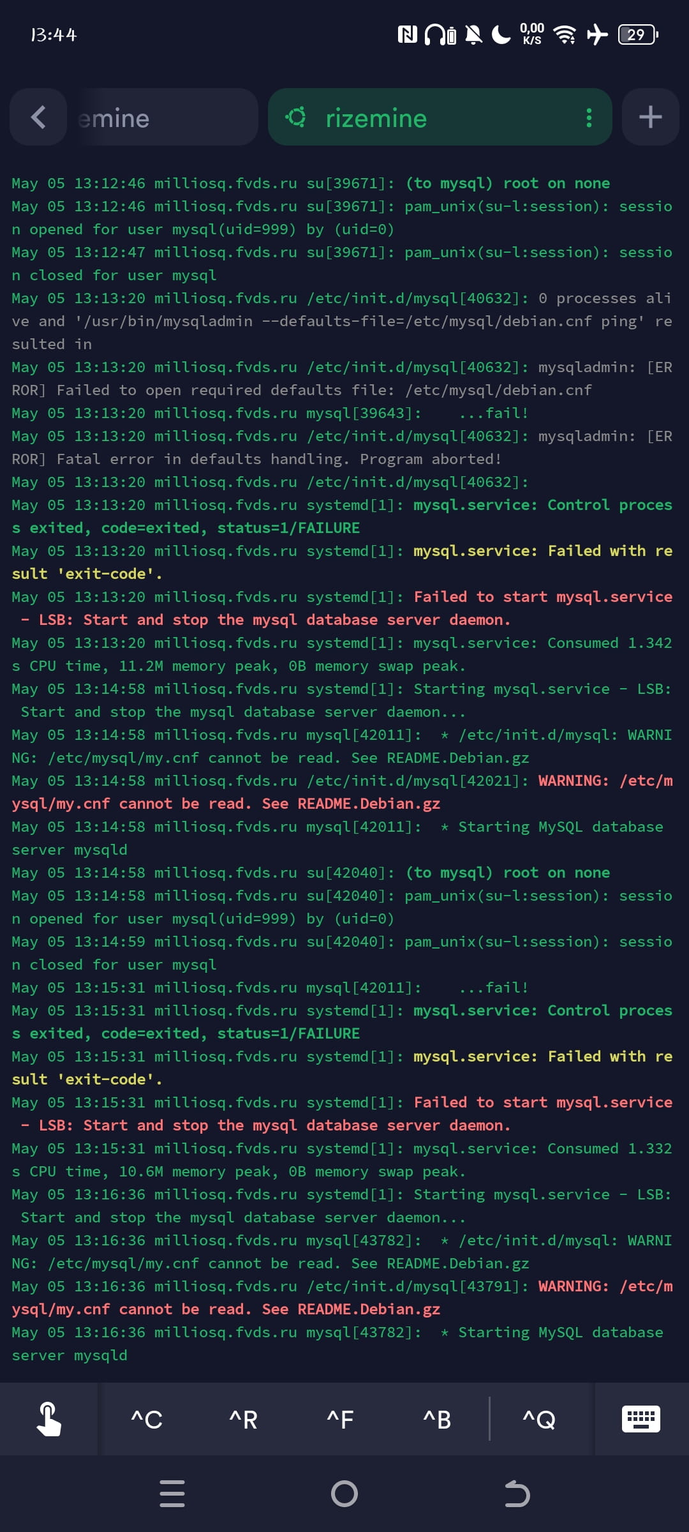Tap the back arrow button
The width and height of the screenshot is (689, 1532).
click(x=38, y=117)
